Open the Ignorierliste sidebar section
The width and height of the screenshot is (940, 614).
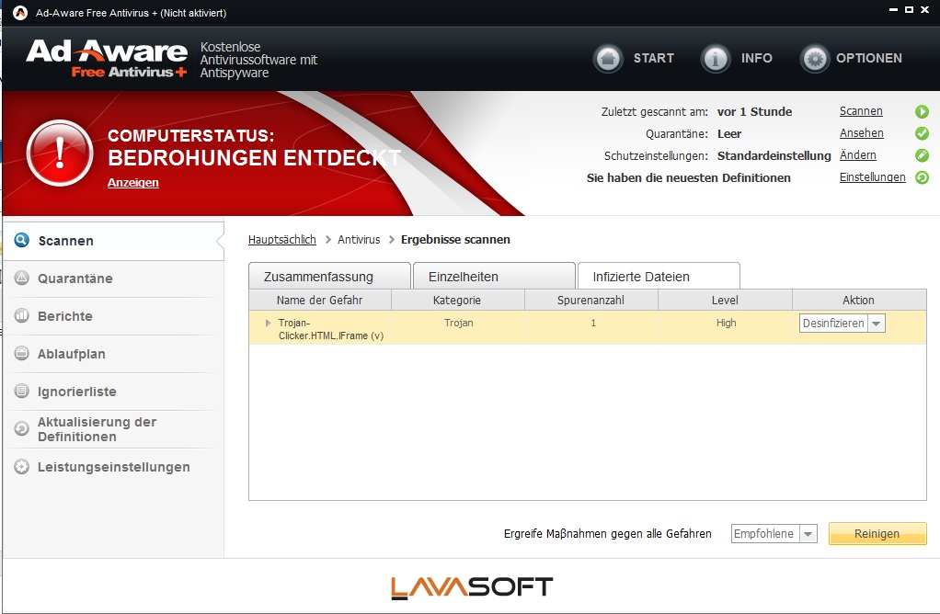114,392
